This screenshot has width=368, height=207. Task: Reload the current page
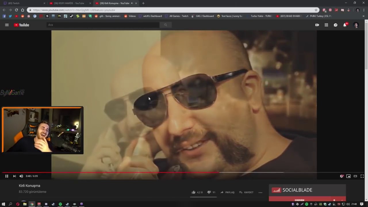(x=16, y=10)
